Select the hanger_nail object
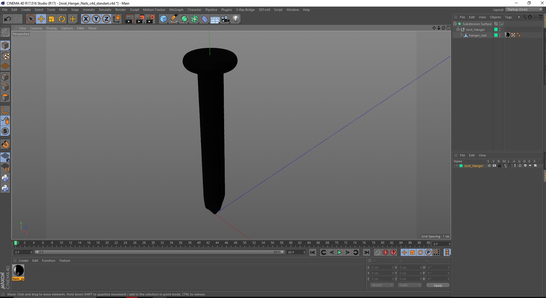Image resolution: width=546 pixels, height=298 pixels. (x=477, y=35)
